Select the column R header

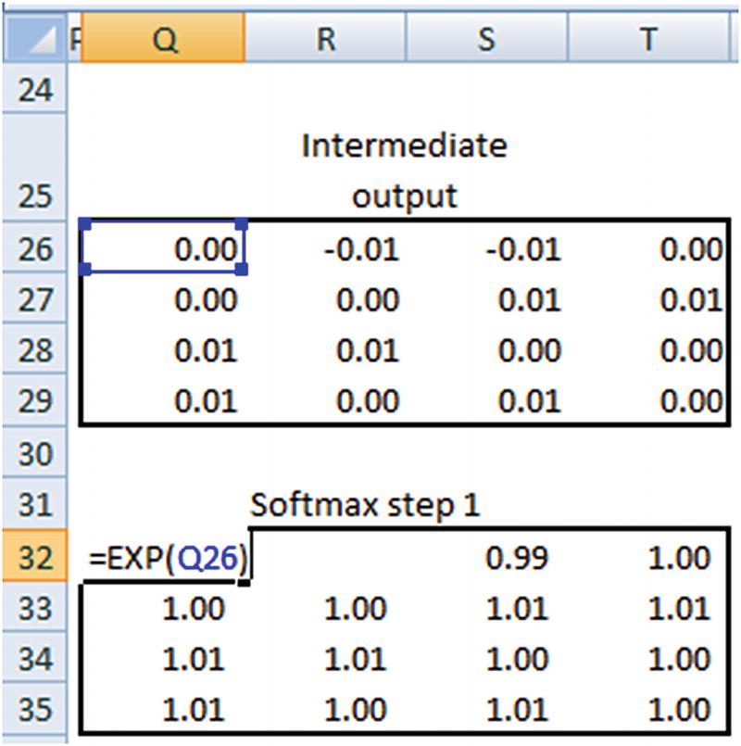(324, 37)
